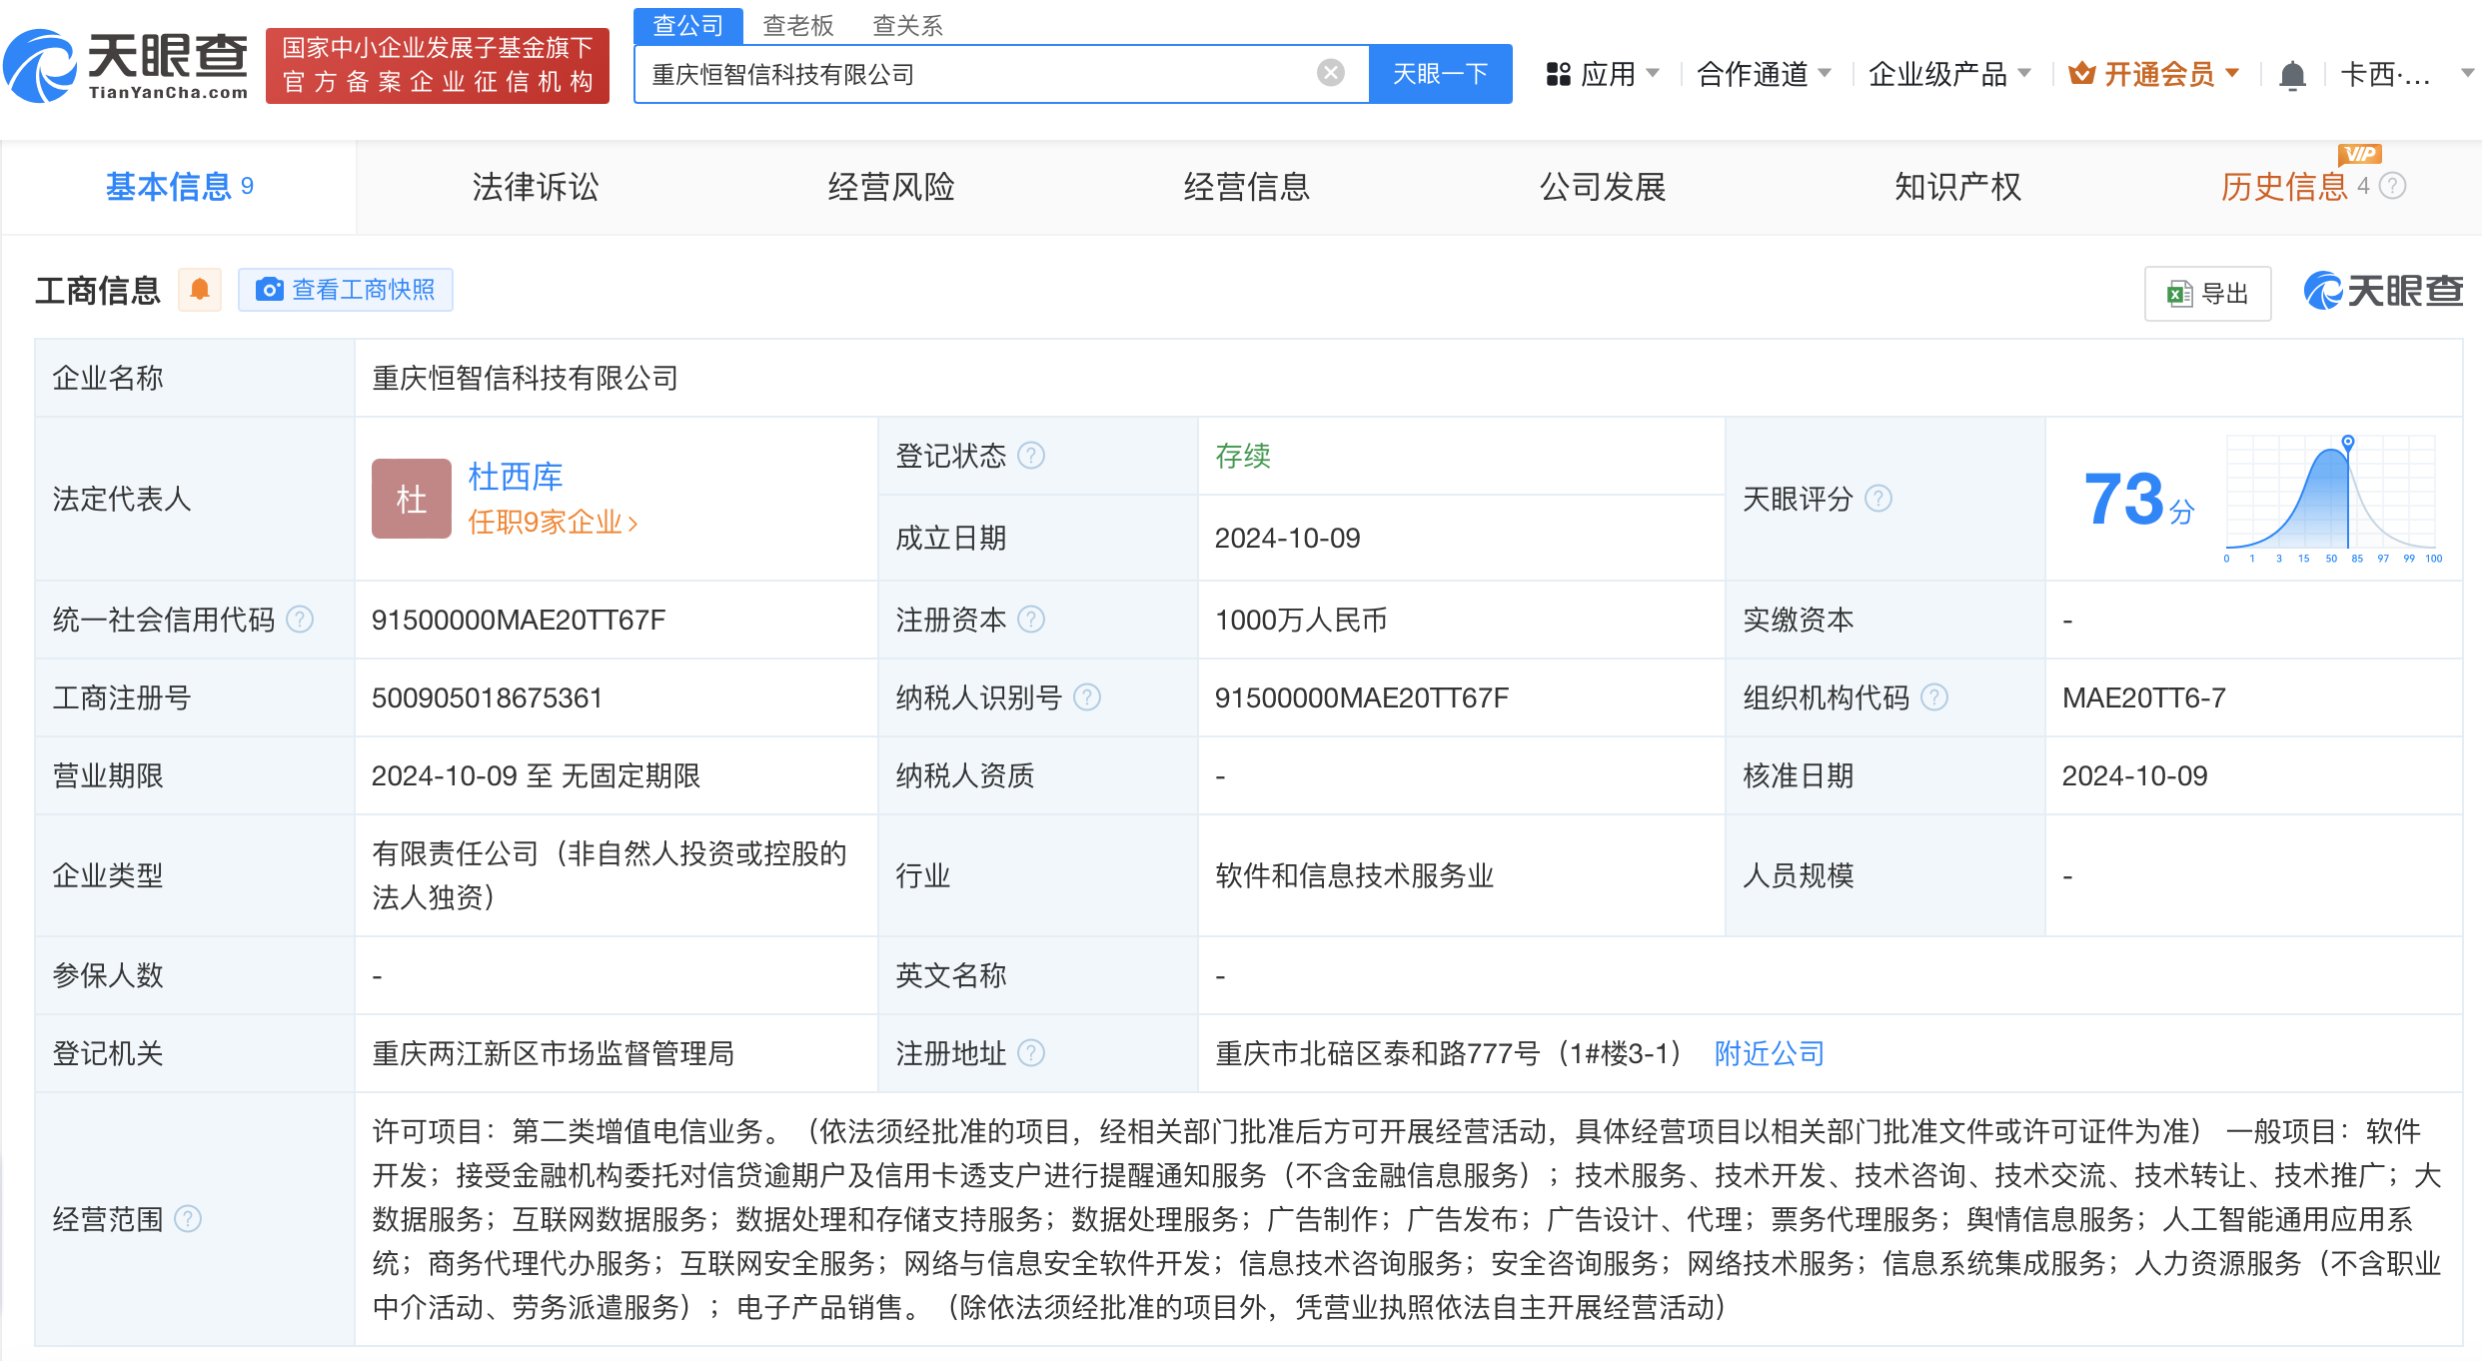2482x1361 pixels.
Task: Click the apps grid icon beside 应用
Action: click(x=1557, y=73)
